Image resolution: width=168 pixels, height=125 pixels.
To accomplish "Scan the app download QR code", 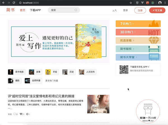I will 124,70.
